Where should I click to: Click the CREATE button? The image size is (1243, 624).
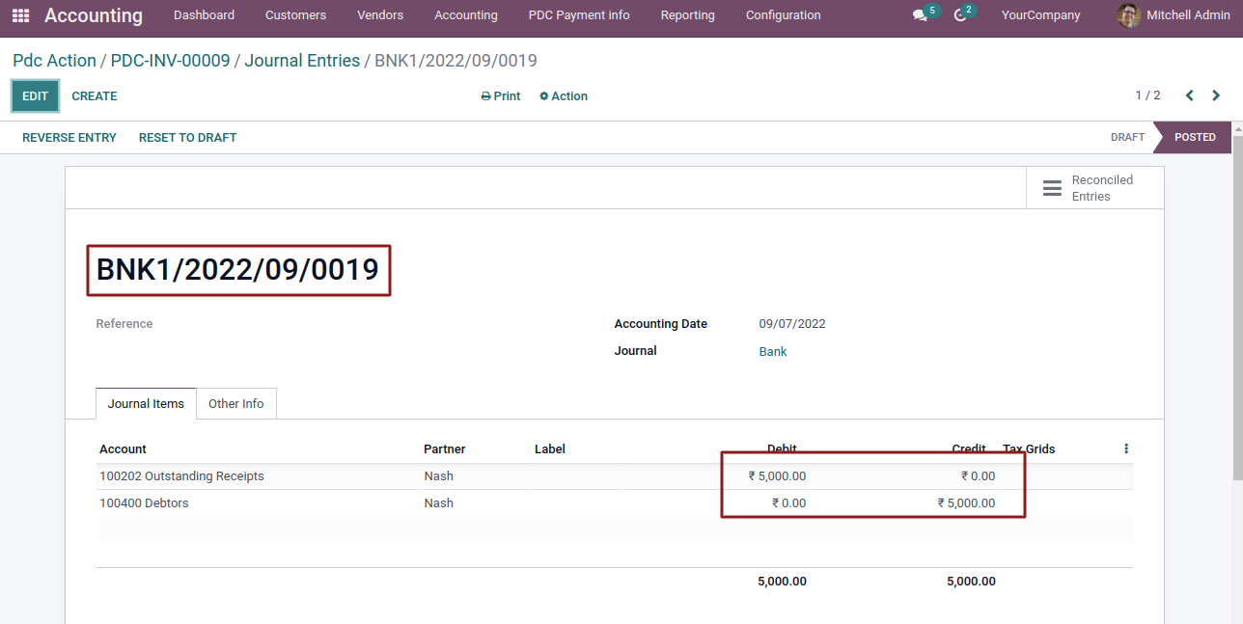95,96
